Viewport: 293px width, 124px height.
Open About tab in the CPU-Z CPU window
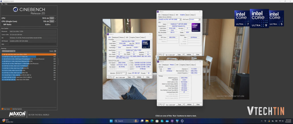pyautogui.click(x=143, y=37)
